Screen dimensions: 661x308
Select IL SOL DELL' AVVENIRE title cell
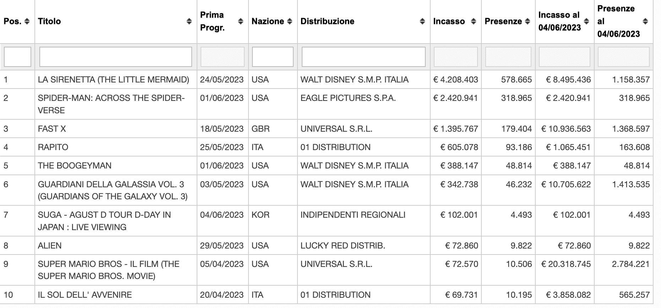click(x=85, y=295)
